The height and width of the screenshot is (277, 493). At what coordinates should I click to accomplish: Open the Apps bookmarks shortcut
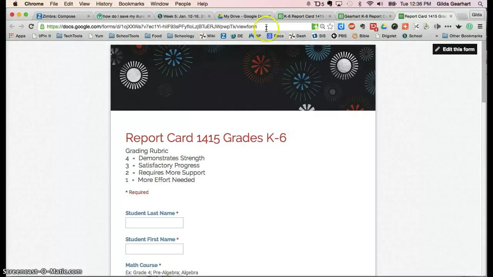click(17, 36)
